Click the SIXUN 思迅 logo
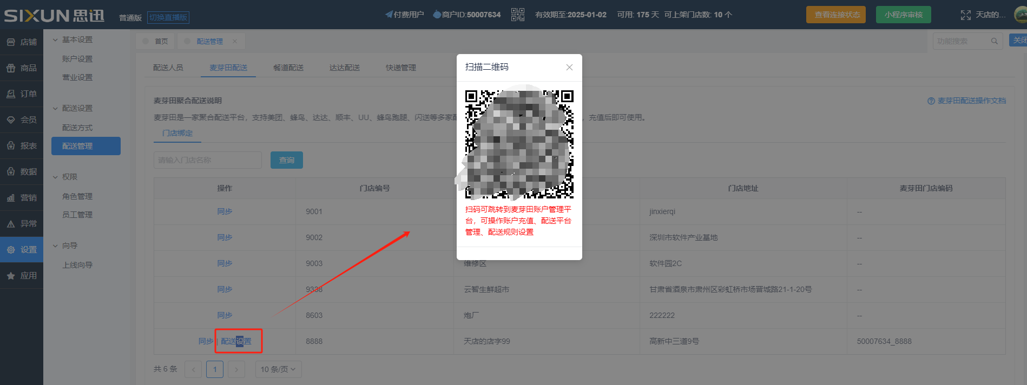The height and width of the screenshot is (385, 1027). click(x=54, y=16)
